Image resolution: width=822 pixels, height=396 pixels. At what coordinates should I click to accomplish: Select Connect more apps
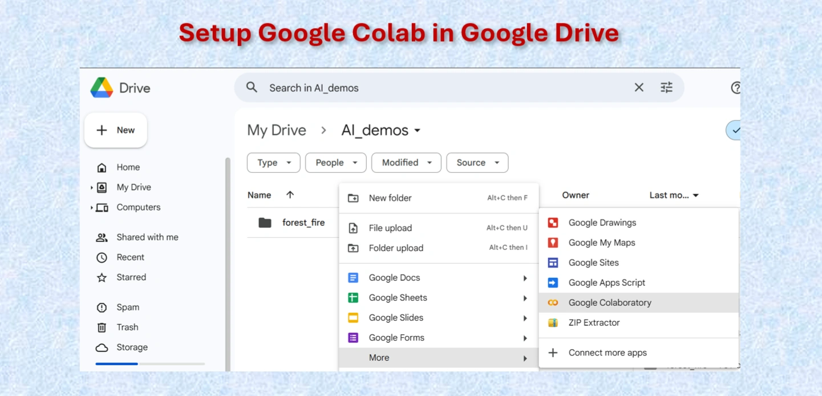[638, 353]
